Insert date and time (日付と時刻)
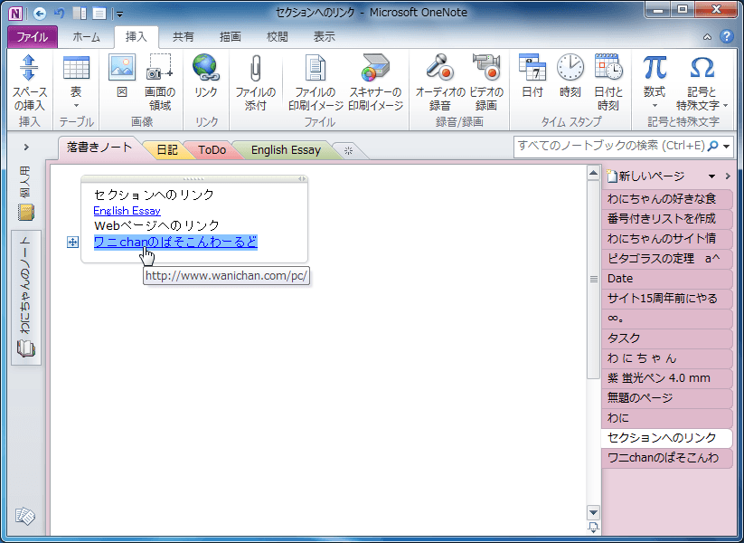The height and width of the screenshot is (543, 744). [x=608, y=83]
